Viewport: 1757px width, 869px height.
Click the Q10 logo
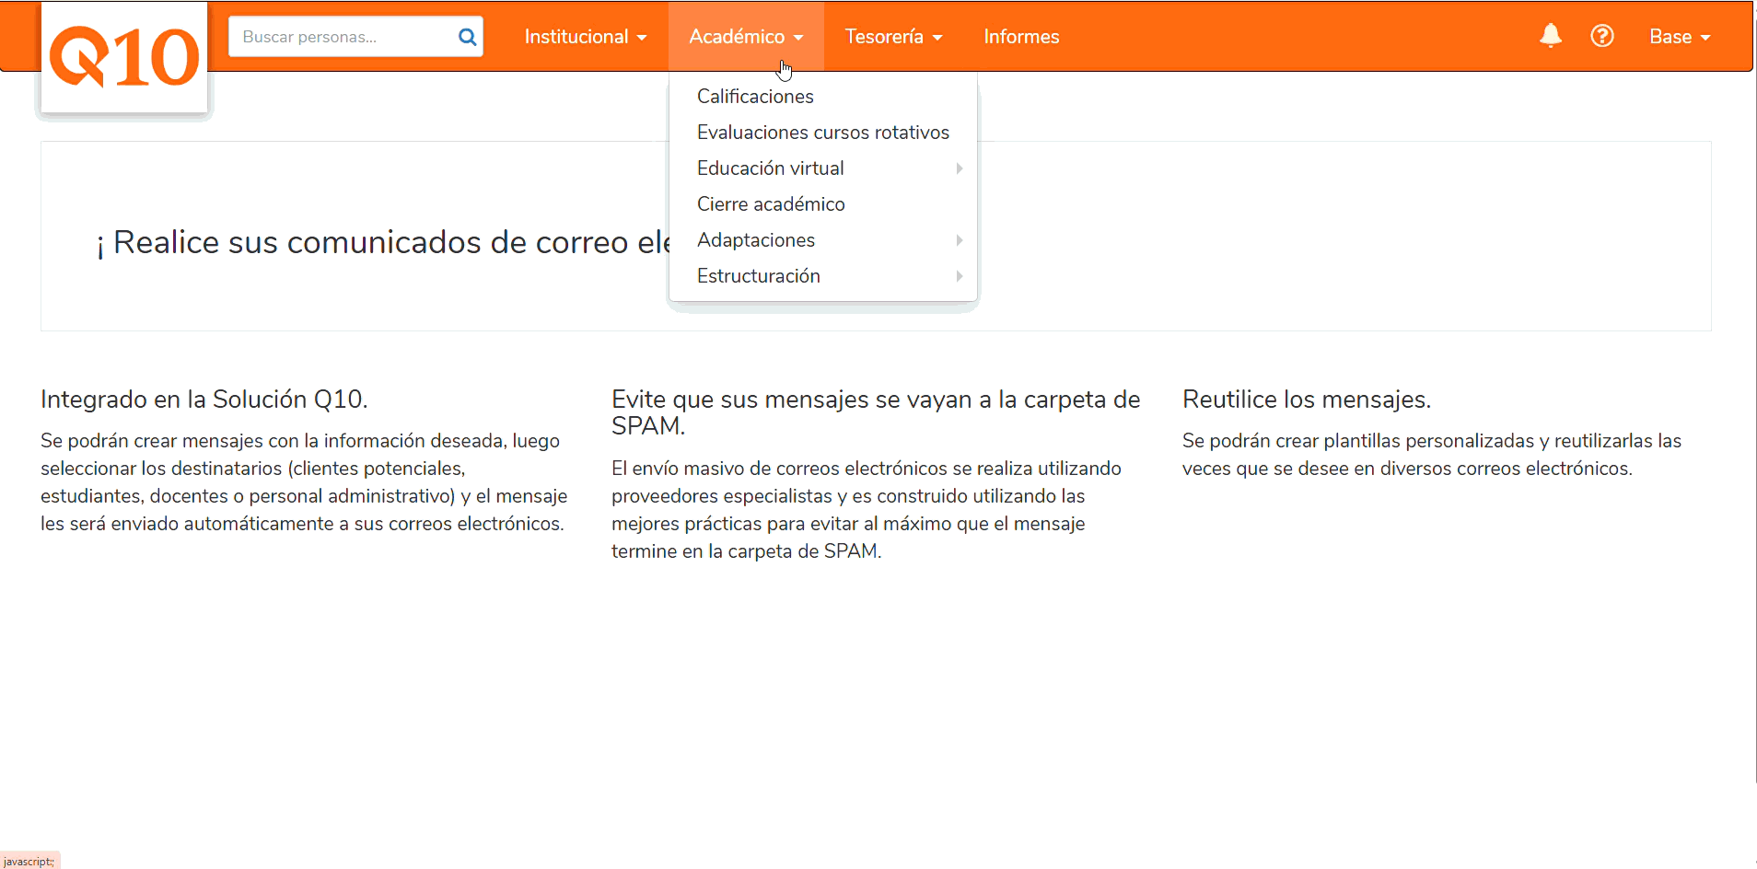124,57
